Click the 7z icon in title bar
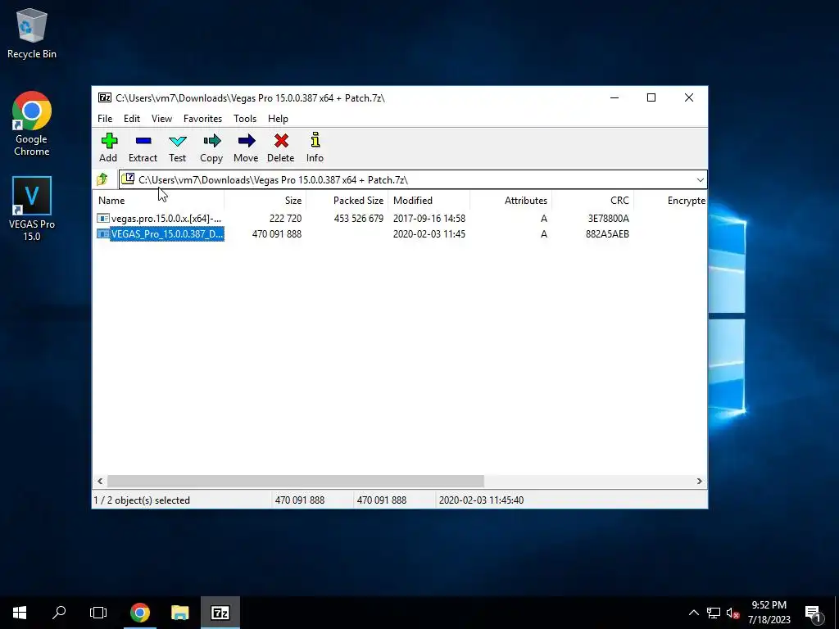839x629 pixels. tap(105, 98)
